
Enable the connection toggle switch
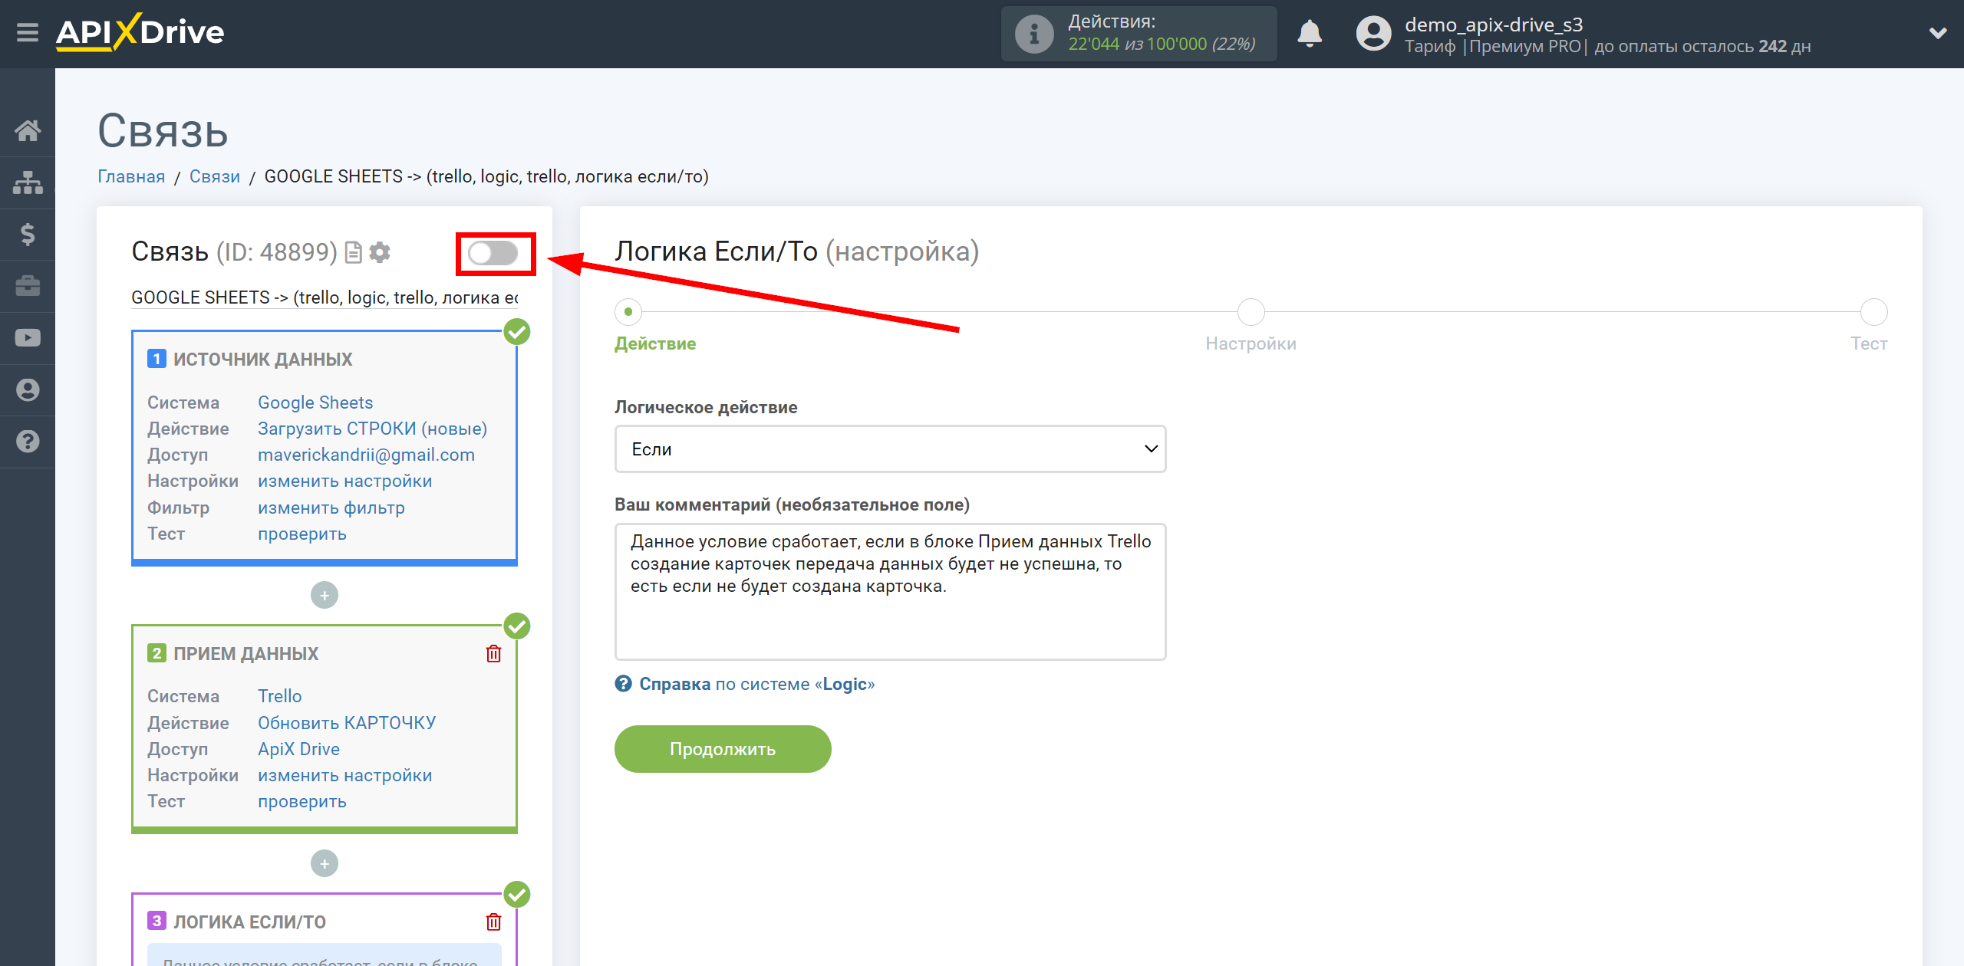point(493,253)
